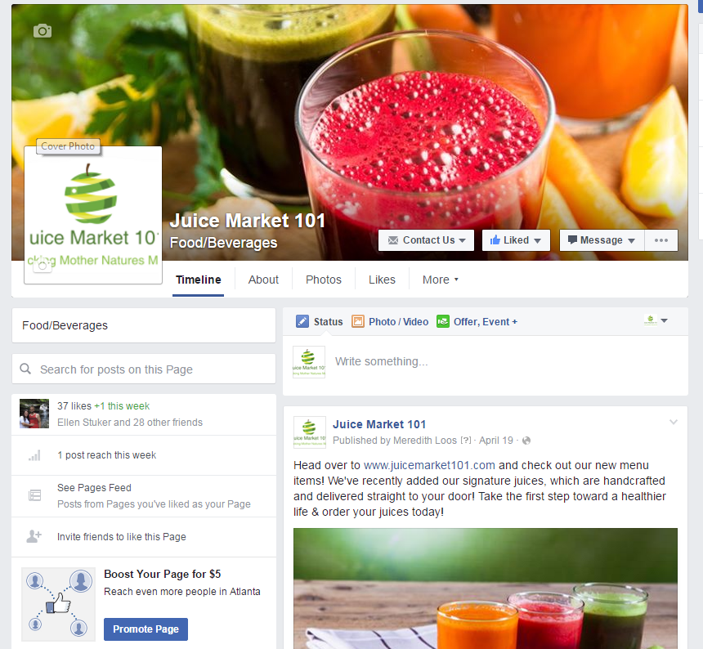Open the Message dropdown button

602,240
